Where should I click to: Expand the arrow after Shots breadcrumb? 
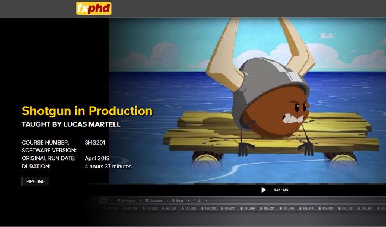[x=189, y=200]
